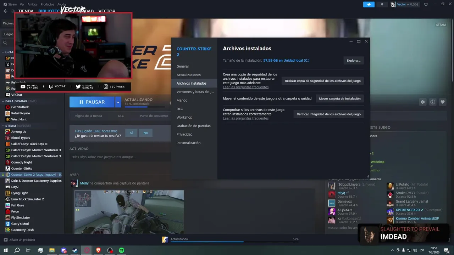Open the Productos menu
Viewport: 454px width, 255px height.
click(47, 4)
